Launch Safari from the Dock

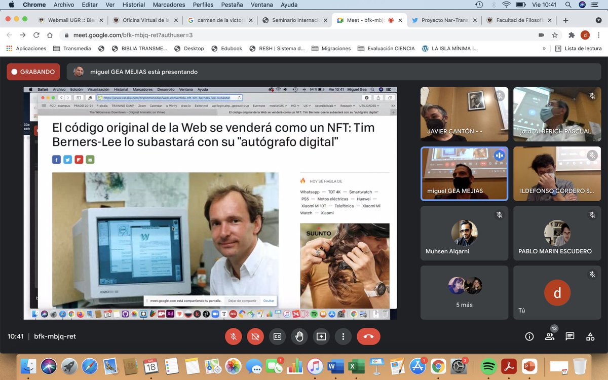click(x=90, y=366)
